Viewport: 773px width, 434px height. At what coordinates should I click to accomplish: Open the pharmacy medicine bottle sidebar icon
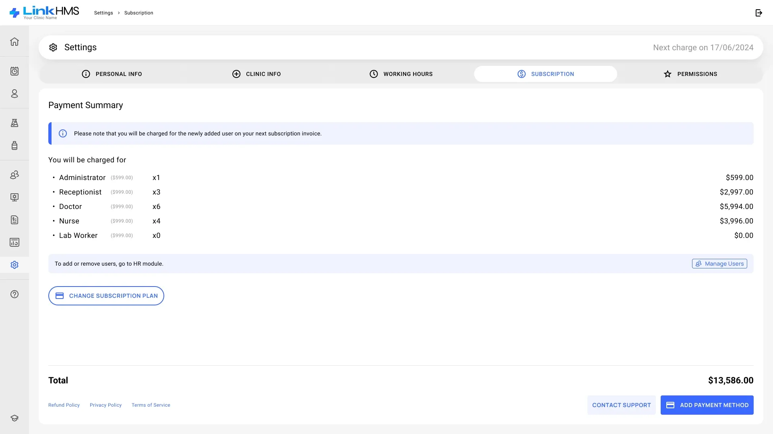point(14,145)
